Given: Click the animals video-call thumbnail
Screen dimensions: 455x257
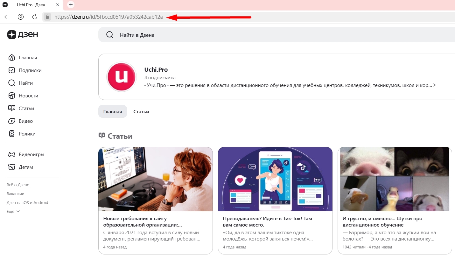Looking at the screenshot, I should [395, 179].
